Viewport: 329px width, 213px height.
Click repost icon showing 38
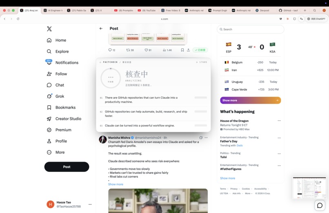tap(130, 50)
